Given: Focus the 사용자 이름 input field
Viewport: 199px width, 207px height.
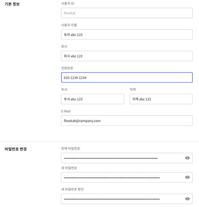Looking at the screenshot, I should [127, 35].
